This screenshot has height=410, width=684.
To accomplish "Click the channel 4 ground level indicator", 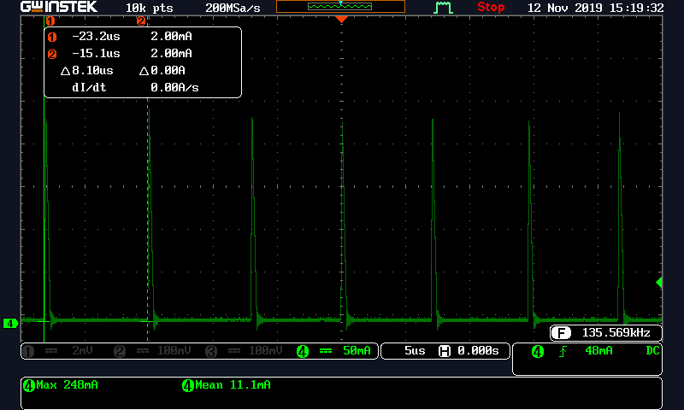I will [10, 323].
